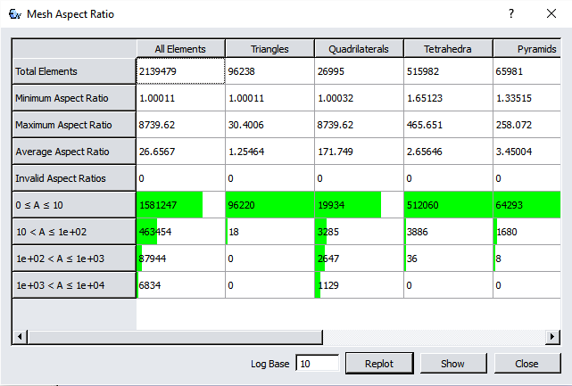Click the All Elements total 2139479 cell
This screenshot has height=386, width=572.
tap(180, 71)
